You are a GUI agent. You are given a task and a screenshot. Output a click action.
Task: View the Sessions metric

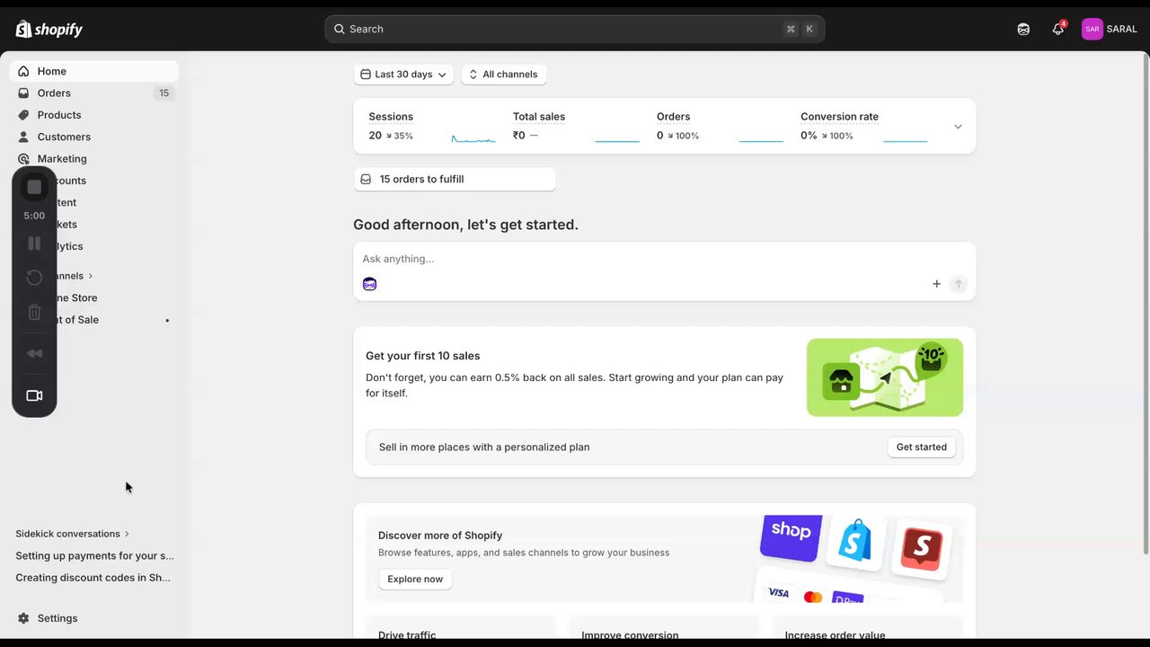click(431, 126)
